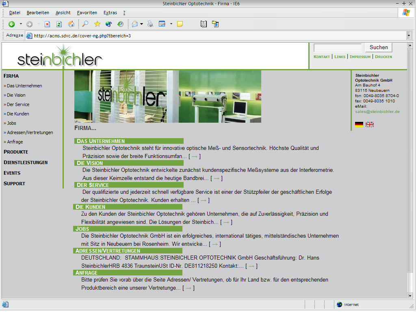
Task: Stop loading with the red X icon
Action: [47, 24]
